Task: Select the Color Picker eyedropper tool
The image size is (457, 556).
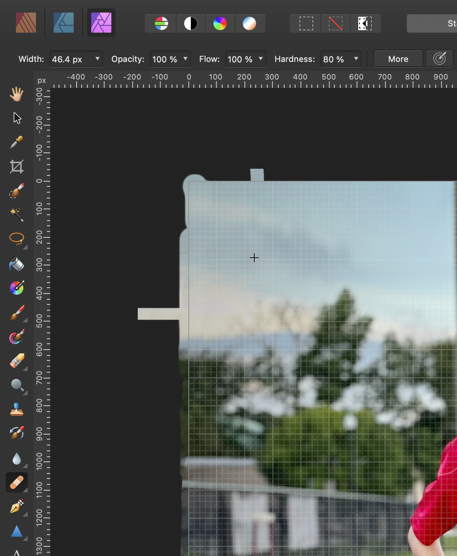Action: (17, 142)
